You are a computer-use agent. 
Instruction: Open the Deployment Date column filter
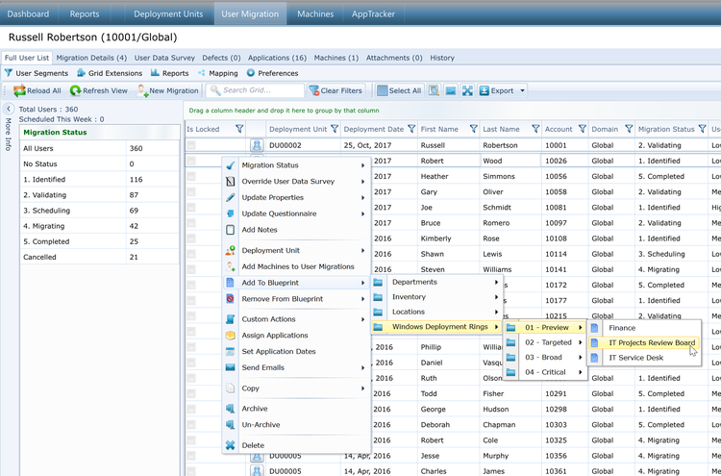pos(411,129)
